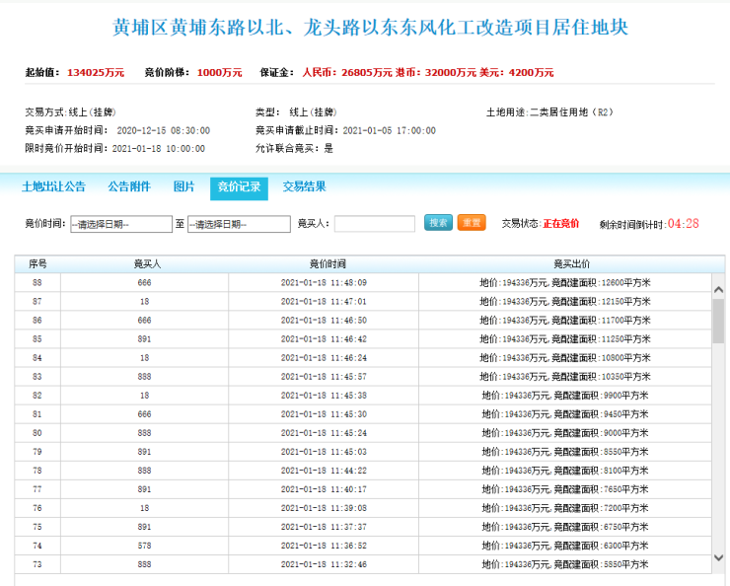The height and width of the screenshot is (586, 730).
Task: Click the 竞买人 column header
Action: tap(145, 264)
